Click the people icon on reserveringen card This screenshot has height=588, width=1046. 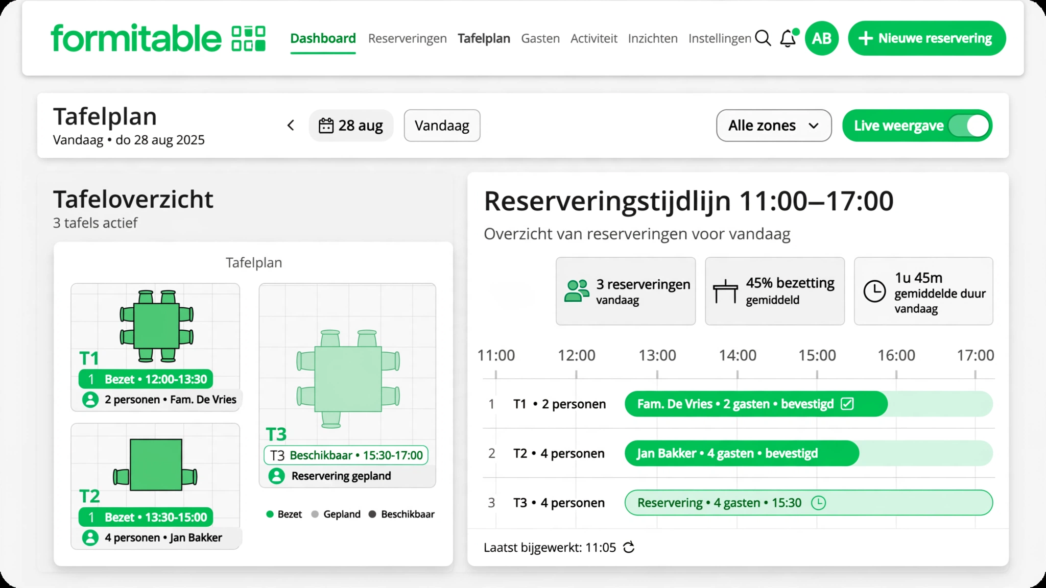point(577,291)
